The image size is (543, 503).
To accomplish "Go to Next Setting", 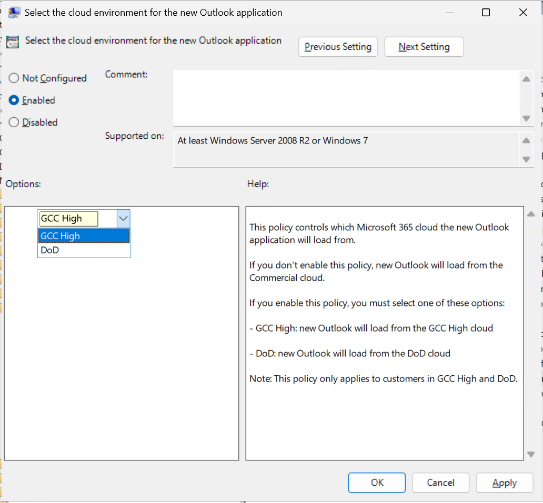I will coord(424,47).
